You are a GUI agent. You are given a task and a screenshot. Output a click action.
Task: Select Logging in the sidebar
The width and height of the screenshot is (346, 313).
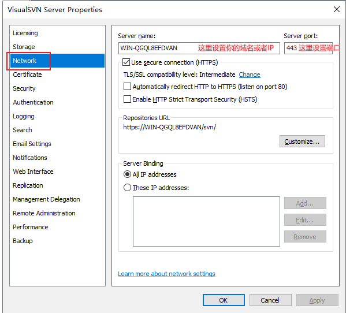click(24, 116)
